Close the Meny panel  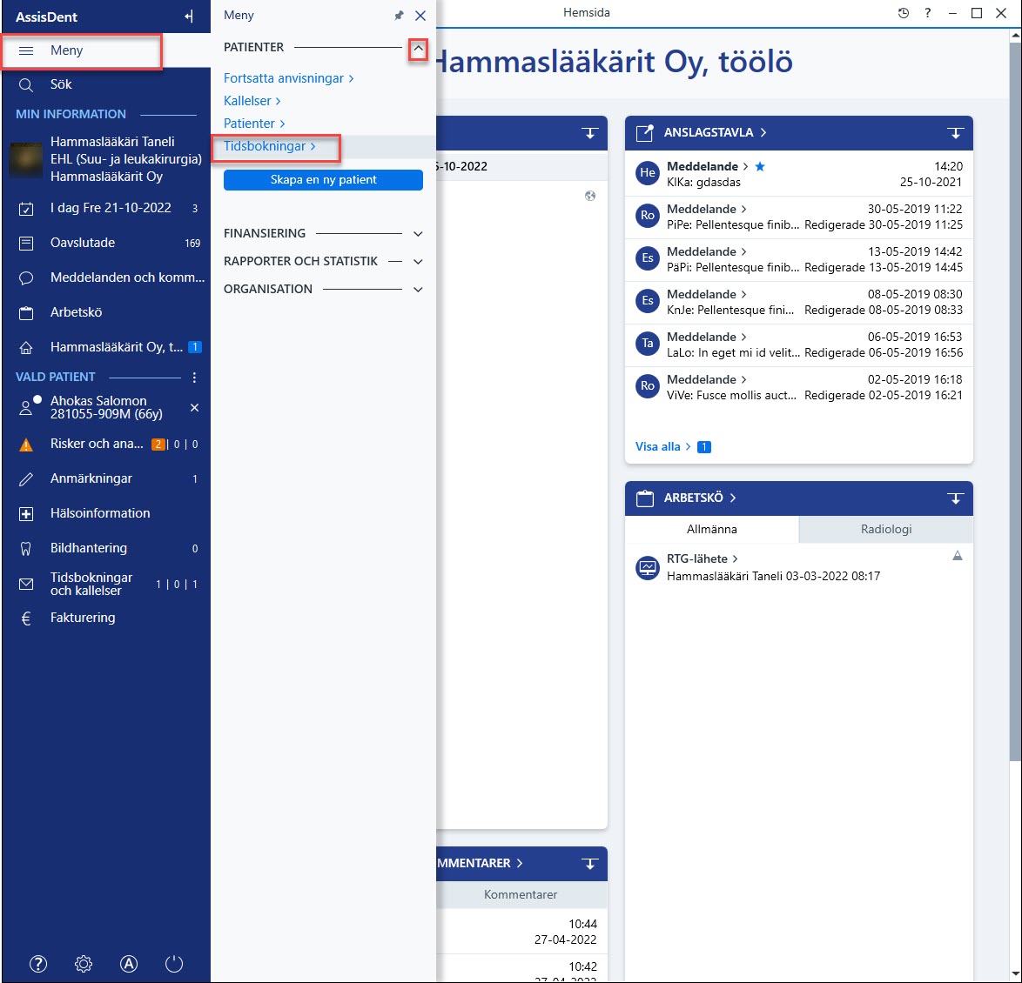point(420,16)
